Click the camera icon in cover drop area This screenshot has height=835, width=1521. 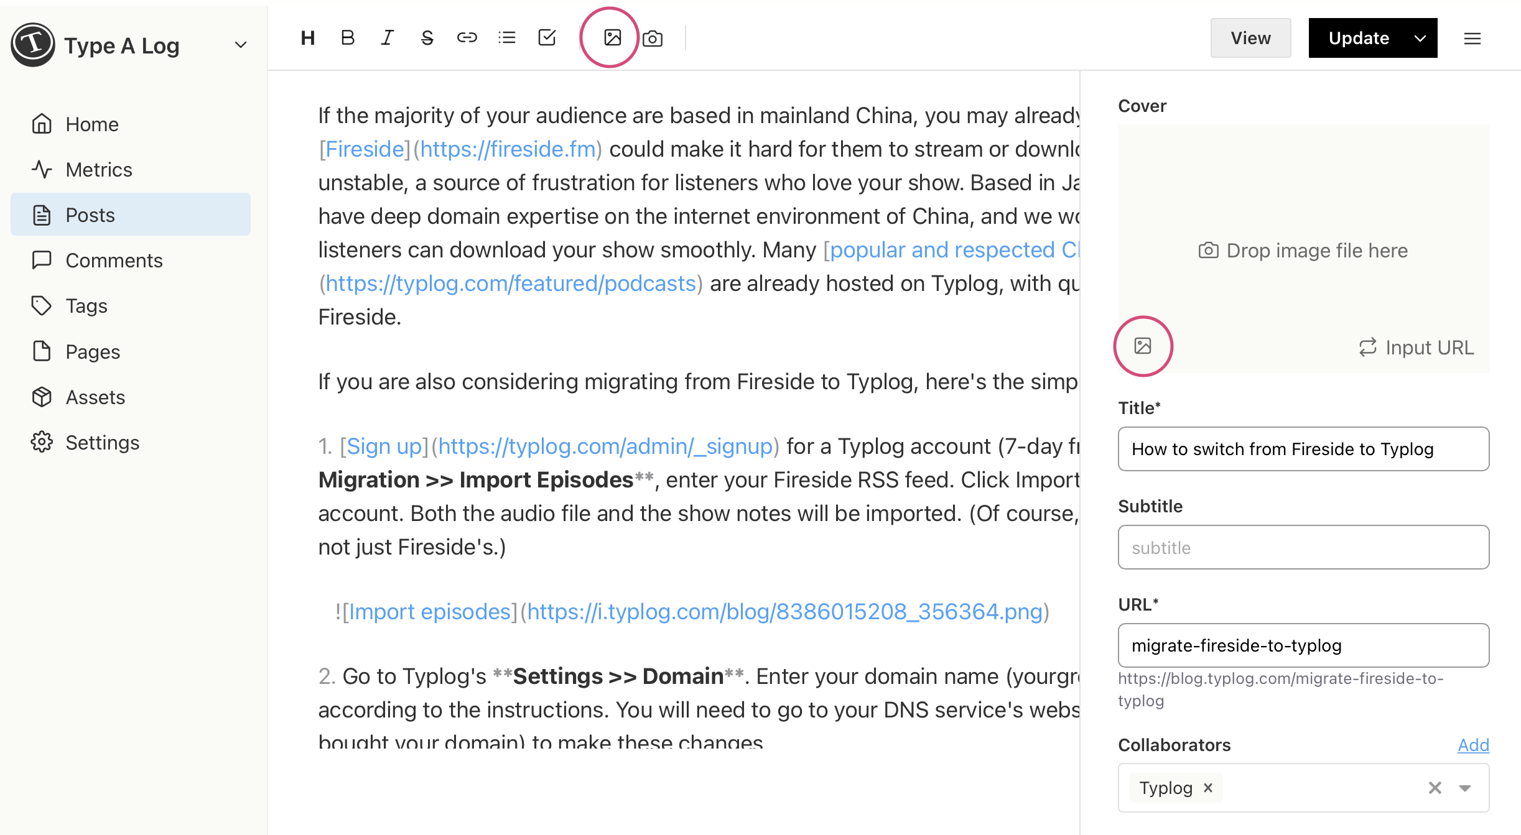(x=1208, y=251)
